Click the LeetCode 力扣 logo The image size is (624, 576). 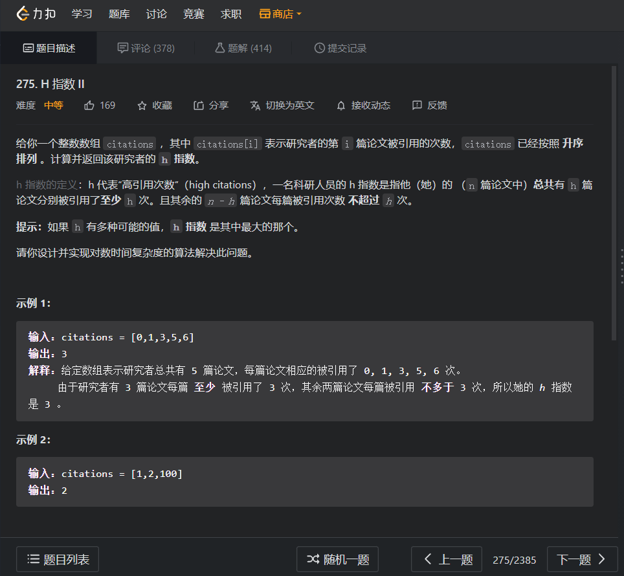[x=36, y=14]
